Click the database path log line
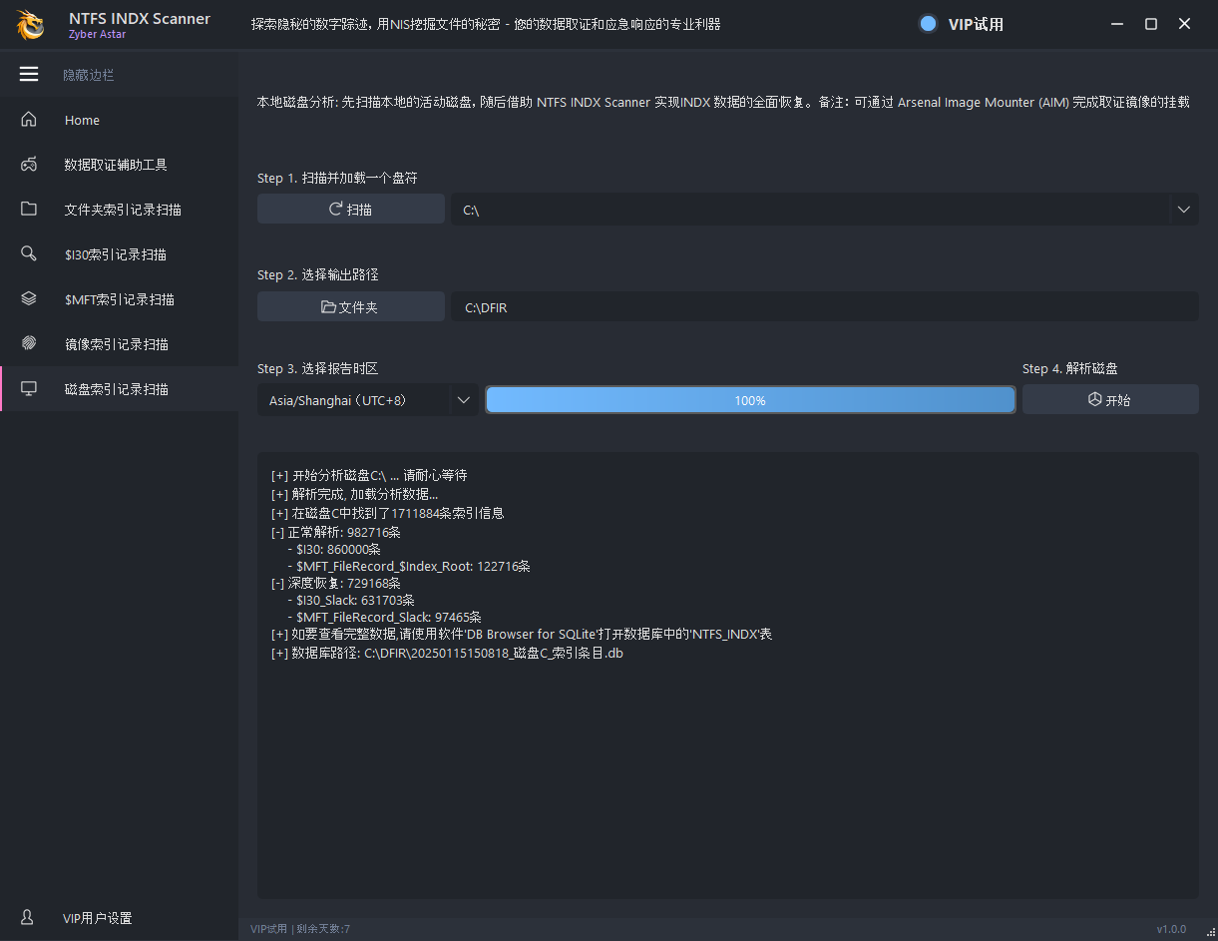The width and height of the screenshot is (1218, 941). (447, 654)
